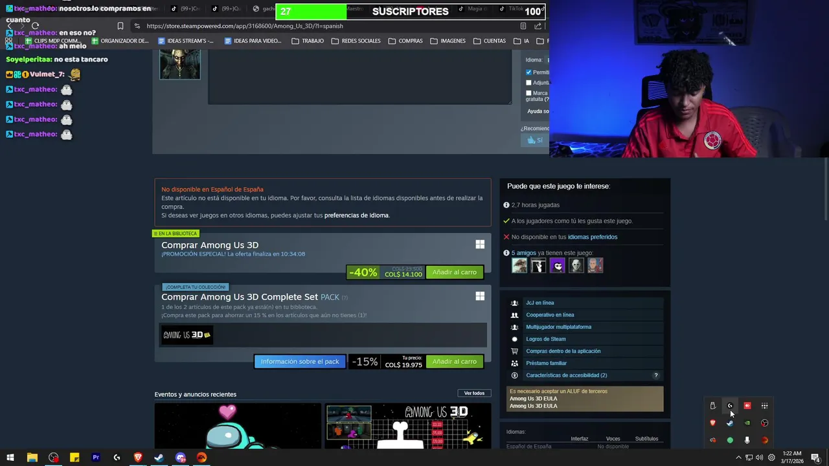Open the CUENTAS bookmarks folder
829x466 pixels.
pos(490,41)
